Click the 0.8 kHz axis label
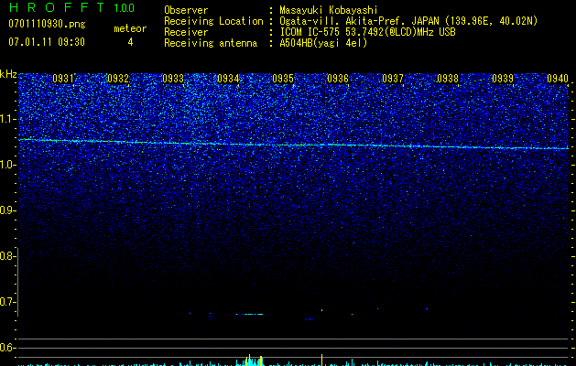This screenshot has height=366, width=576. click(x=7, y=256)
